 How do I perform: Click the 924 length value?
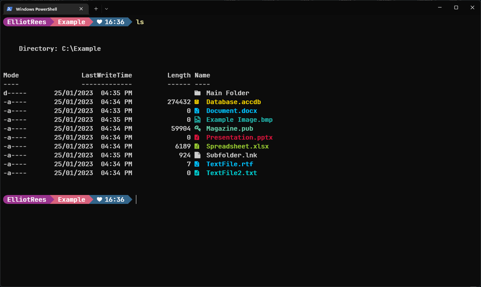pos(185,155)
